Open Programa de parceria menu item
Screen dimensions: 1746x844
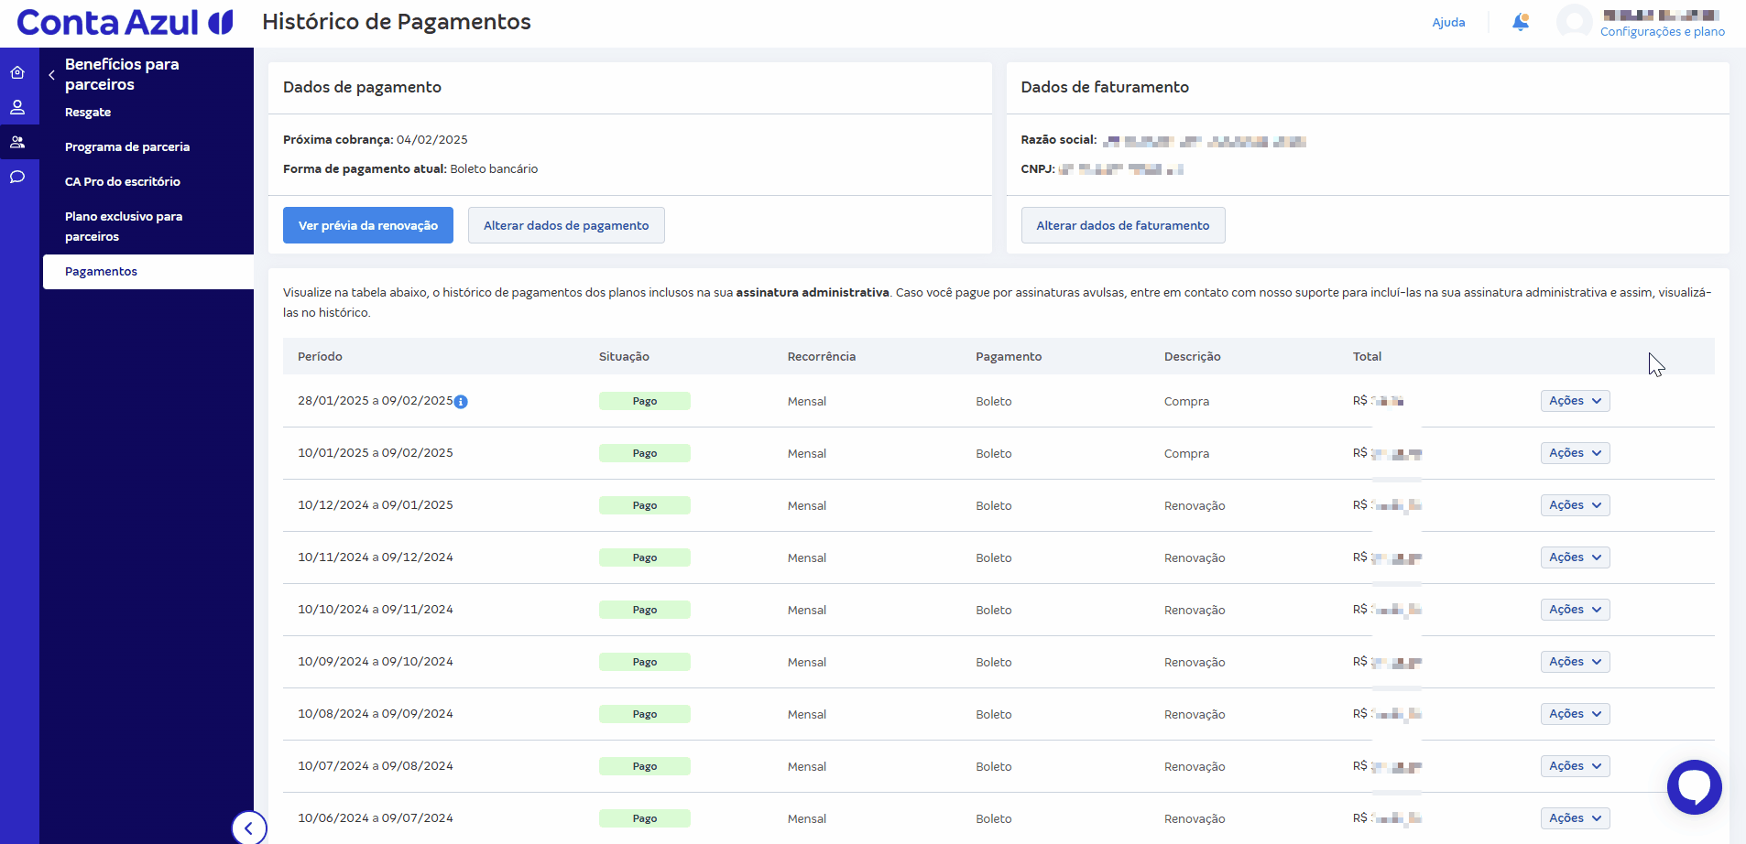(x=127, y=146)
